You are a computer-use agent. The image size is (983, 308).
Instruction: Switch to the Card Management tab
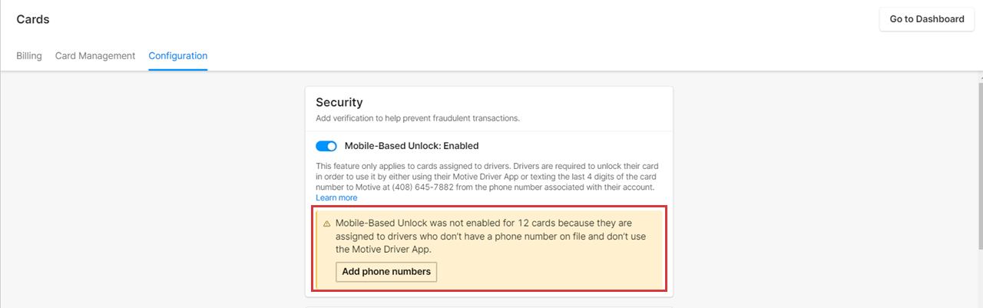[95, 56]
